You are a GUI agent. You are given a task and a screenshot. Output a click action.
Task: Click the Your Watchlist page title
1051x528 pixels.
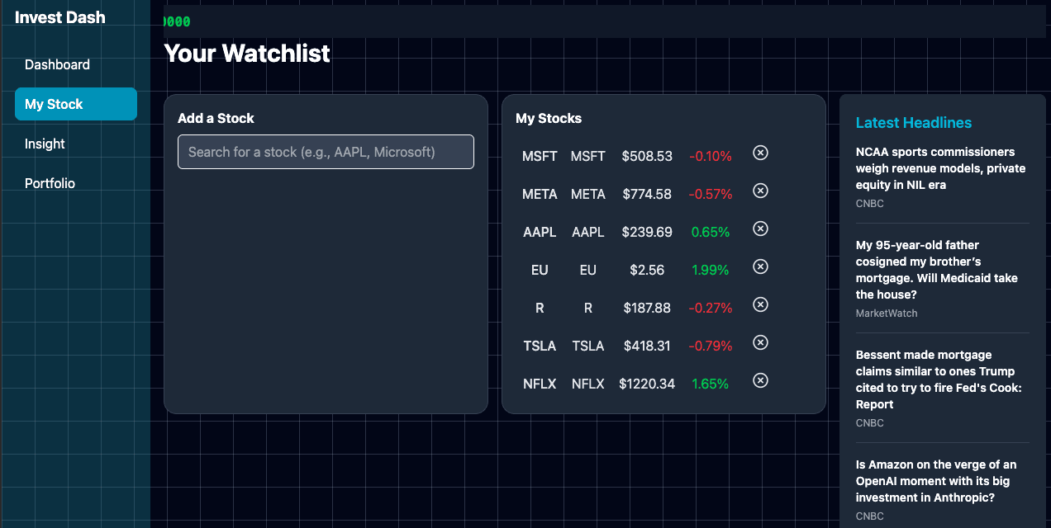(247, 54)
